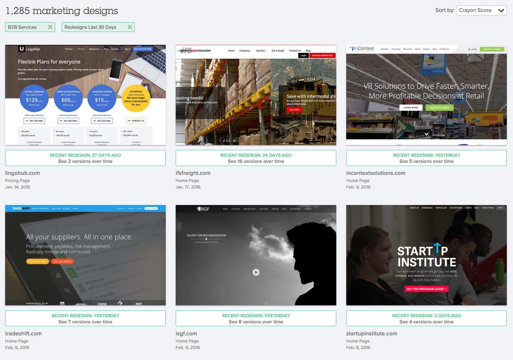Image resolution: width=513 pixels, height=360 pixels.
Task: Click Get The Program Guide in thumbnail
Action: pyautogui.click(x=426, y=289)
